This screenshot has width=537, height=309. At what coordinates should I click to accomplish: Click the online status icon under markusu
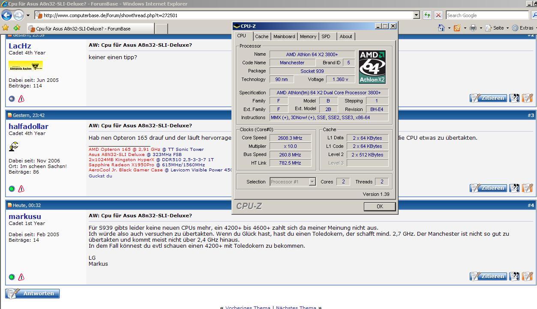[x=12, y=277]
